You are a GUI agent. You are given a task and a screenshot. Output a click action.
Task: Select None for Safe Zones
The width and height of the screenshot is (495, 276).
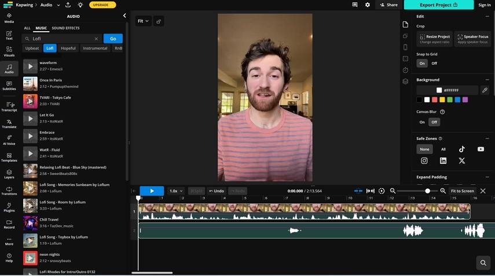point(424,149)
